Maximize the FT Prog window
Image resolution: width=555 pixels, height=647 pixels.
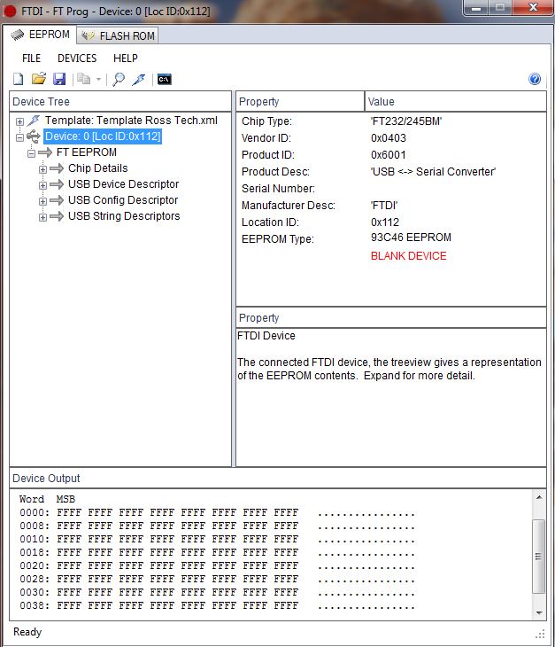pos(500,8)
